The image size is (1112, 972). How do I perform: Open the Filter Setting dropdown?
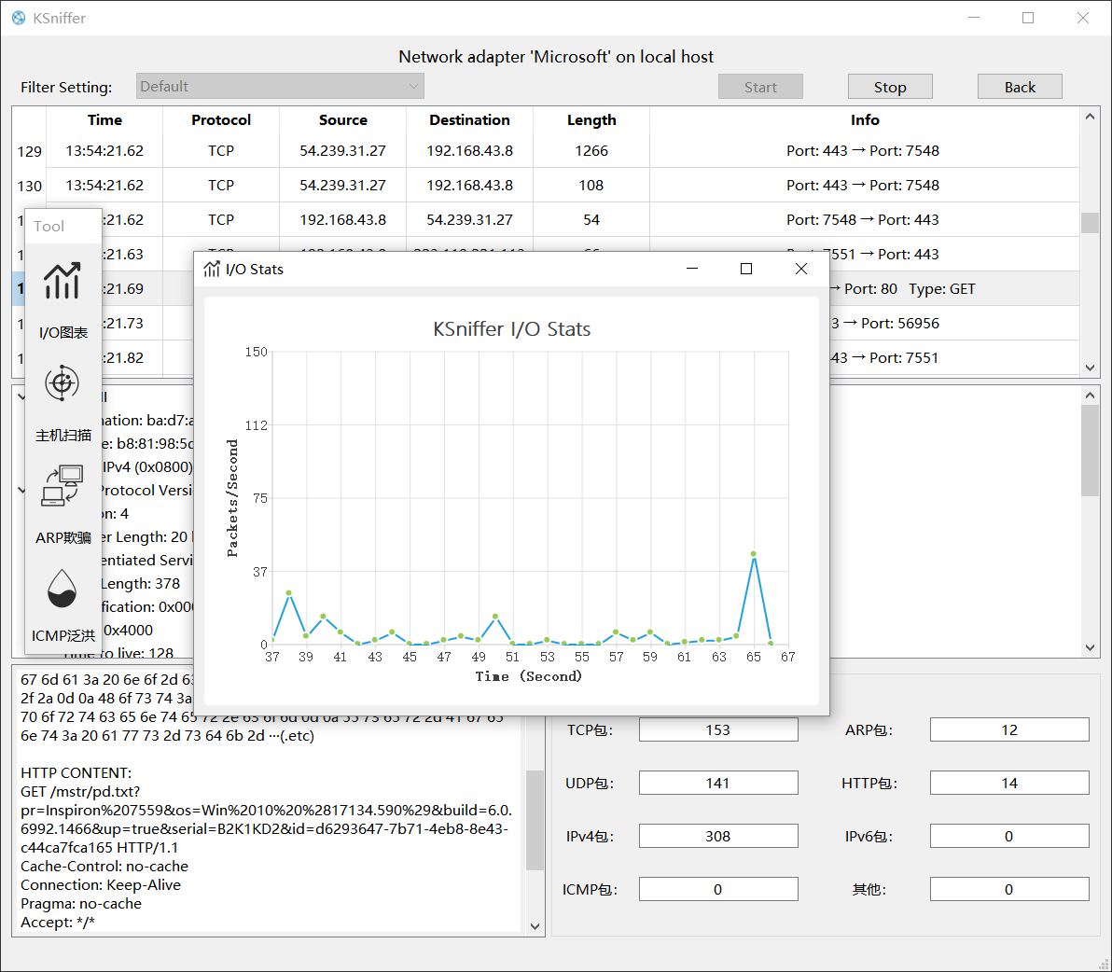click(x=280, y=87)
